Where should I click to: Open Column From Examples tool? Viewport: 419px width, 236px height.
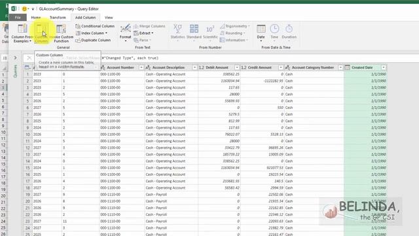pyautogui.click(x=22, y=33)
